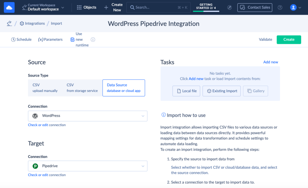Open the workspace lamp icon
The width and height of the screenshot is (308, 188).
[x=24, y=8]
